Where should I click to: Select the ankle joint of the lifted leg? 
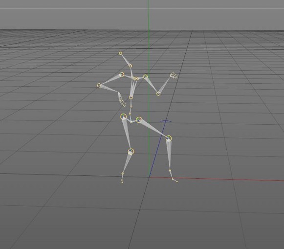pyautogui.click(x=170, y=170)
